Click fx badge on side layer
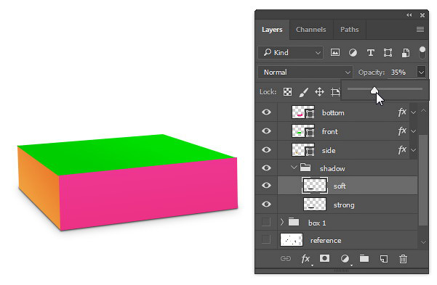437x285 pixels. coord(402,150)
